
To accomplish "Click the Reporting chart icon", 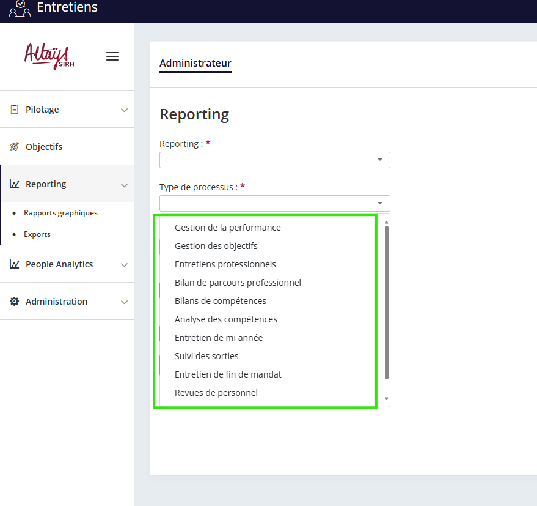I will pyautogui.click(x=14, y=184).
